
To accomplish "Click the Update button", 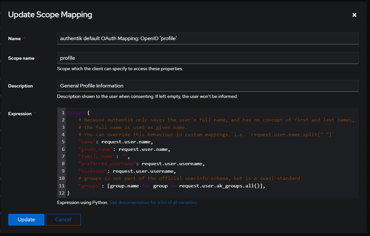I will coord(26,220).
